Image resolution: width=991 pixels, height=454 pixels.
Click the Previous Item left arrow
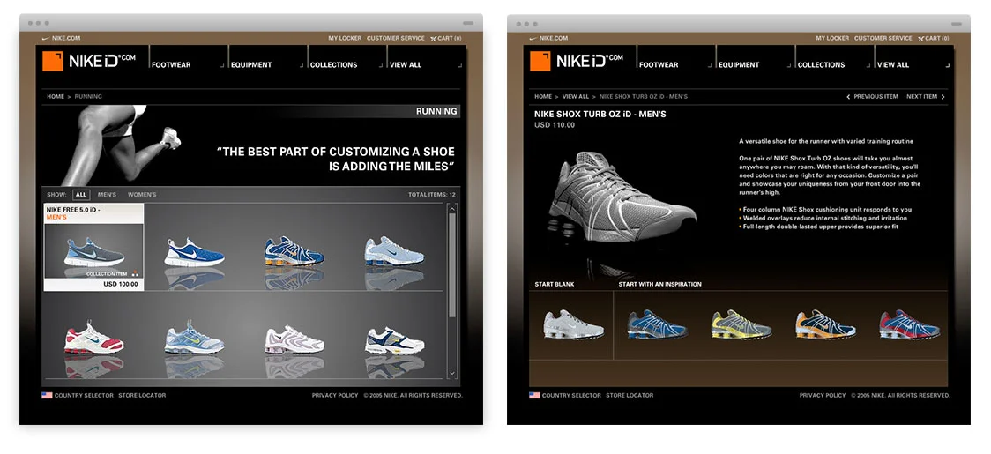(x=849, y=97)
